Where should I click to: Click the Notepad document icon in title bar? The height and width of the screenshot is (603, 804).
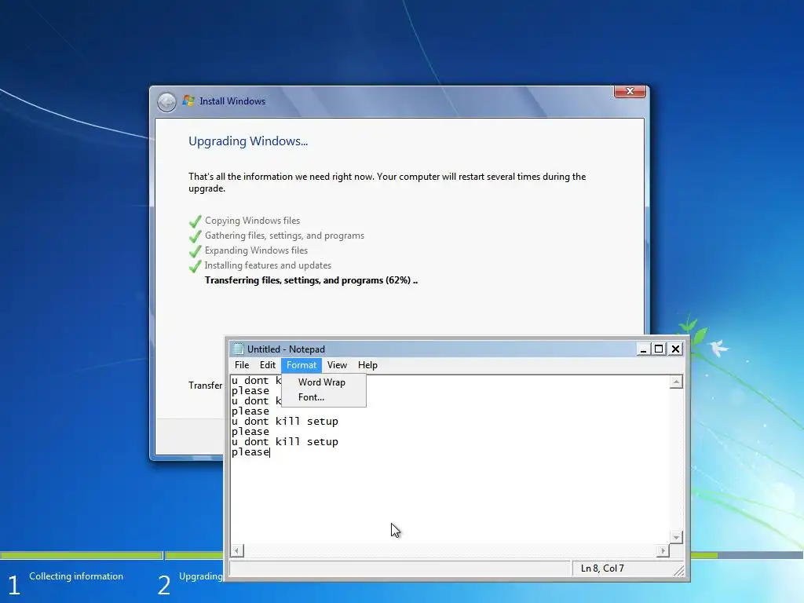click(x=238, y=349)
